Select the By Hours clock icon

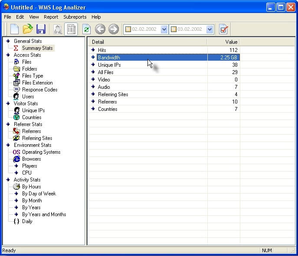coord(16,187)
